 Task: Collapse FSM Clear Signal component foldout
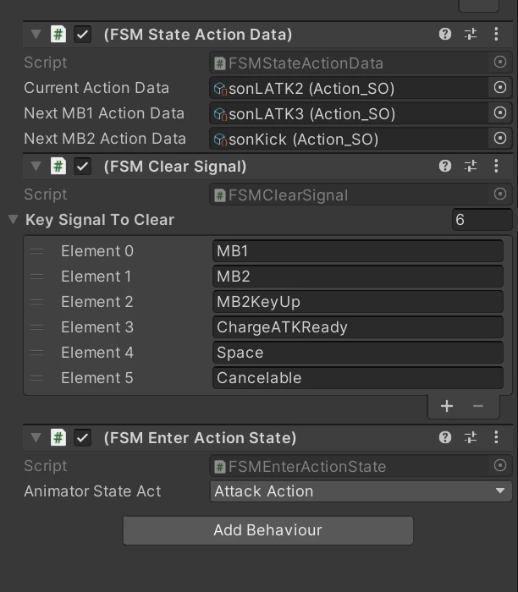[36, 166]
